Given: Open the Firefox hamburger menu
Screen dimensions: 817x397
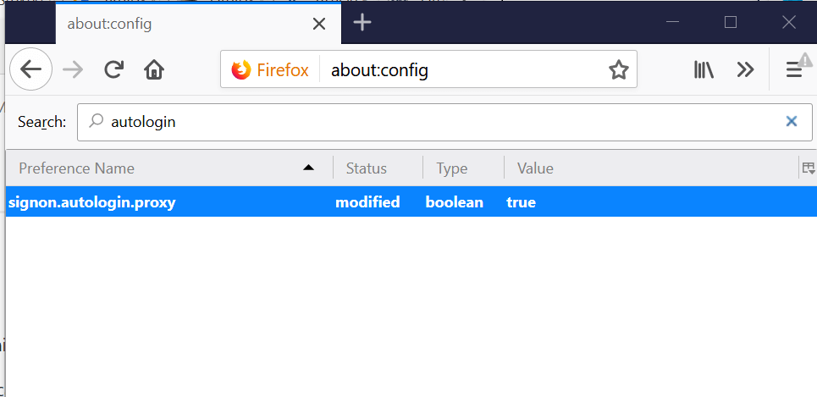Looking at the screenshot, I should click(794, 69).
